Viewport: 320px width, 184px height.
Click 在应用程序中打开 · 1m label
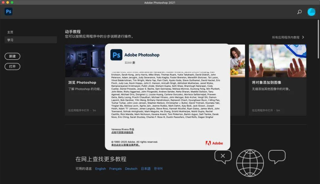tap(82, 110)
